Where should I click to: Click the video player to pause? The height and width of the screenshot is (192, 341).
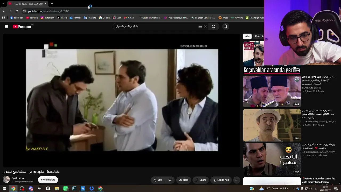pyautogui.click(x=122, y=100)
